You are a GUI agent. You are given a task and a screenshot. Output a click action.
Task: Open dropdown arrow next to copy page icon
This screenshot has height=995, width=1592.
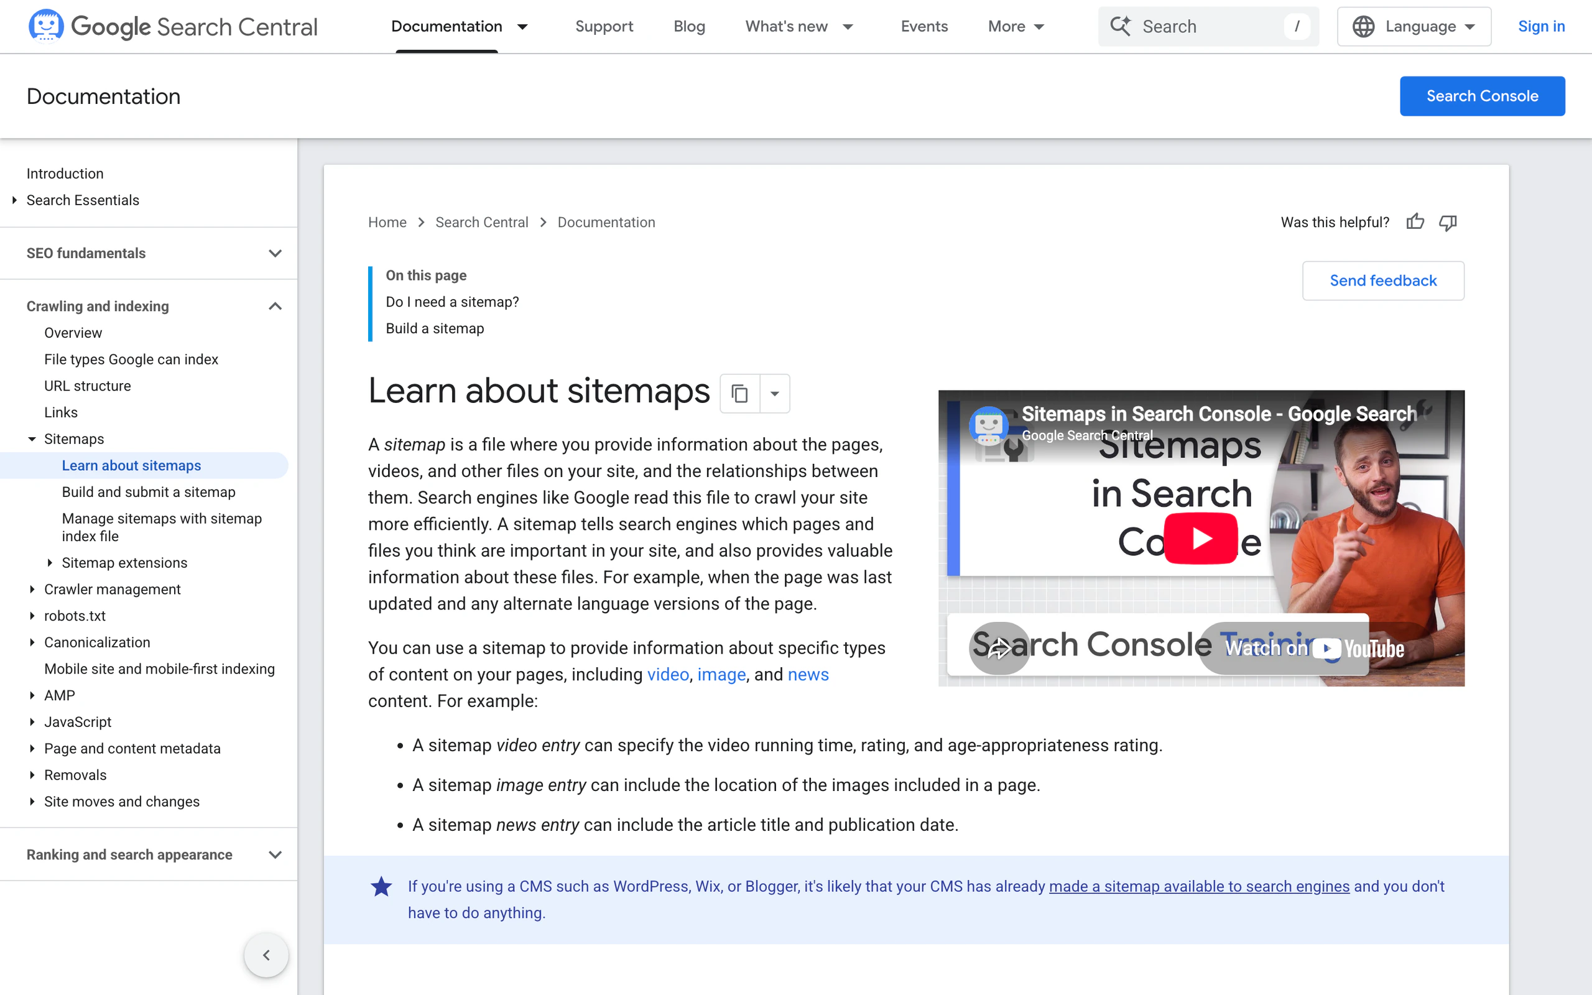(775, 394)
